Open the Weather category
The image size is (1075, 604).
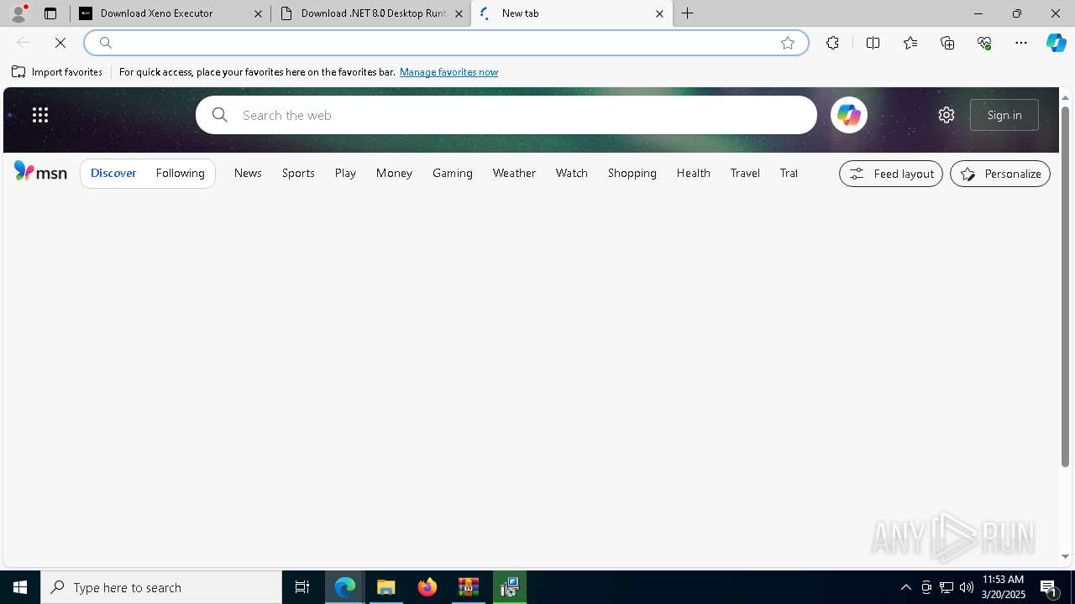514,173
